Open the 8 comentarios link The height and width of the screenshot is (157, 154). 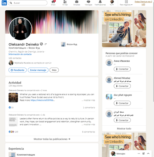click(x=88, y=132)
